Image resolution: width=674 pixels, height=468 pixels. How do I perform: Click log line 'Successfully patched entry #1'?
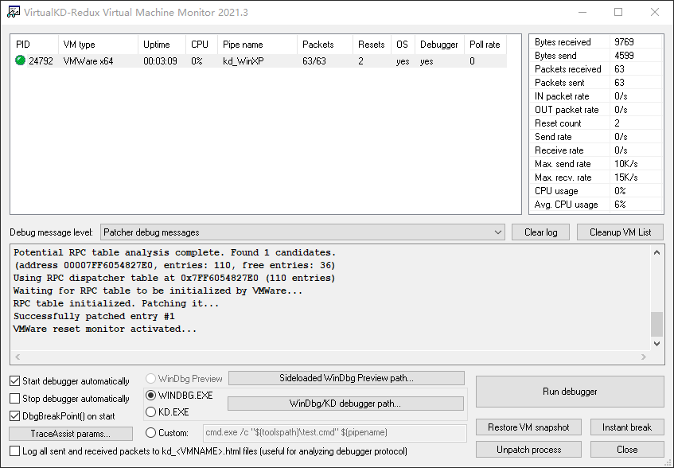(94, 316)
